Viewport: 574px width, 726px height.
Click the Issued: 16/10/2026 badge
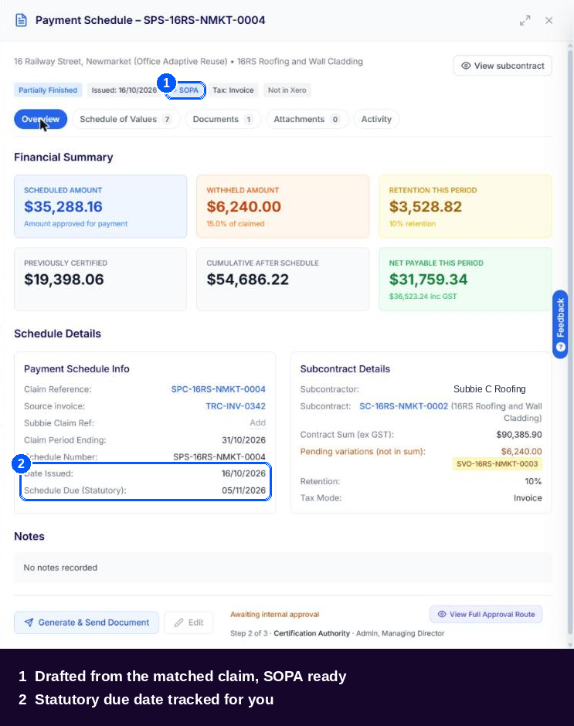124,90
